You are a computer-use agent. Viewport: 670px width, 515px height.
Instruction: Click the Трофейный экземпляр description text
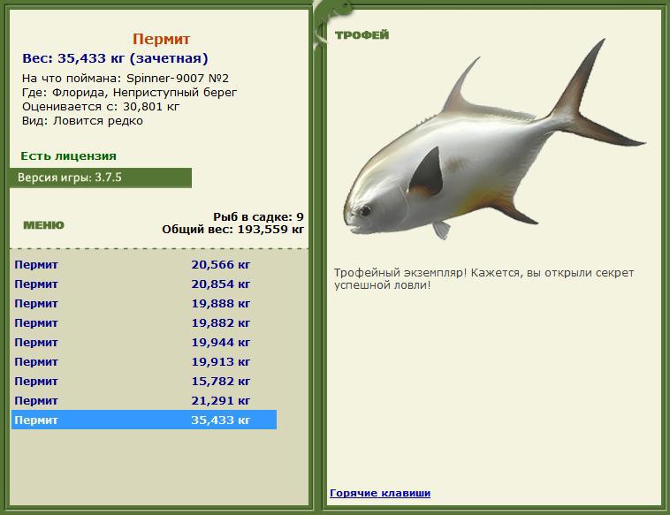coord(483,279)
